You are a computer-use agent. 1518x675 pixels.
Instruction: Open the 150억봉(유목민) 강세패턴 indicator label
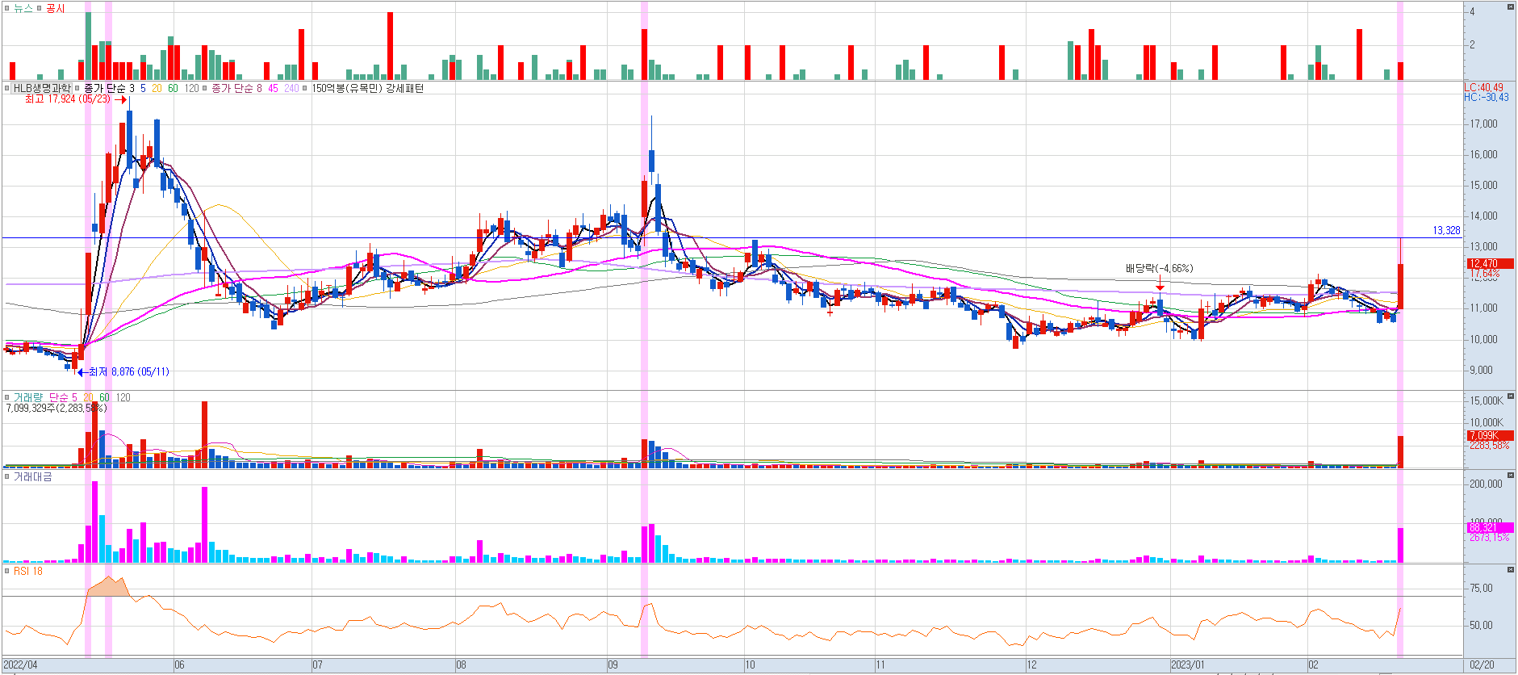point(367,88)
